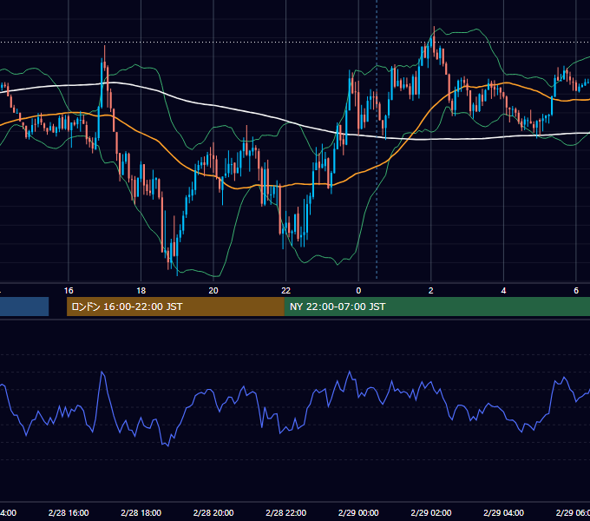Click the 6 hour label on the upper axis
590x521 pixels.
576,291
